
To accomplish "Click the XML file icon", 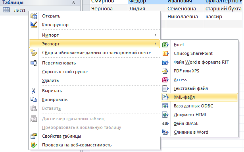I will (x=165, y=97).
